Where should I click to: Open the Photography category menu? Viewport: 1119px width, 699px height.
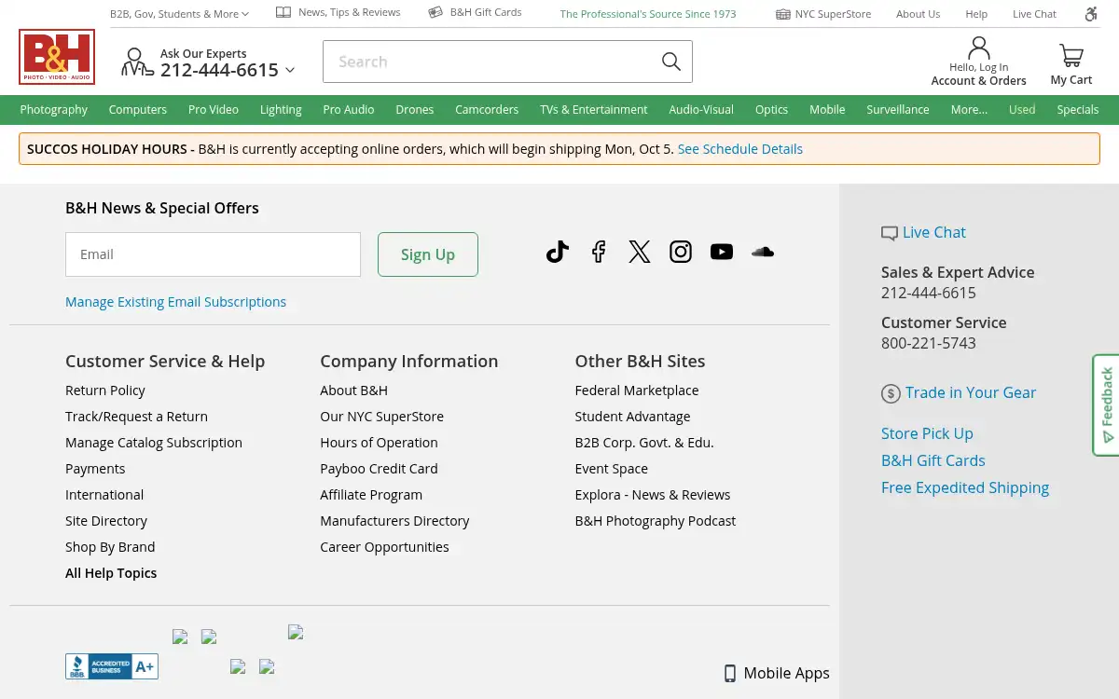54,109
